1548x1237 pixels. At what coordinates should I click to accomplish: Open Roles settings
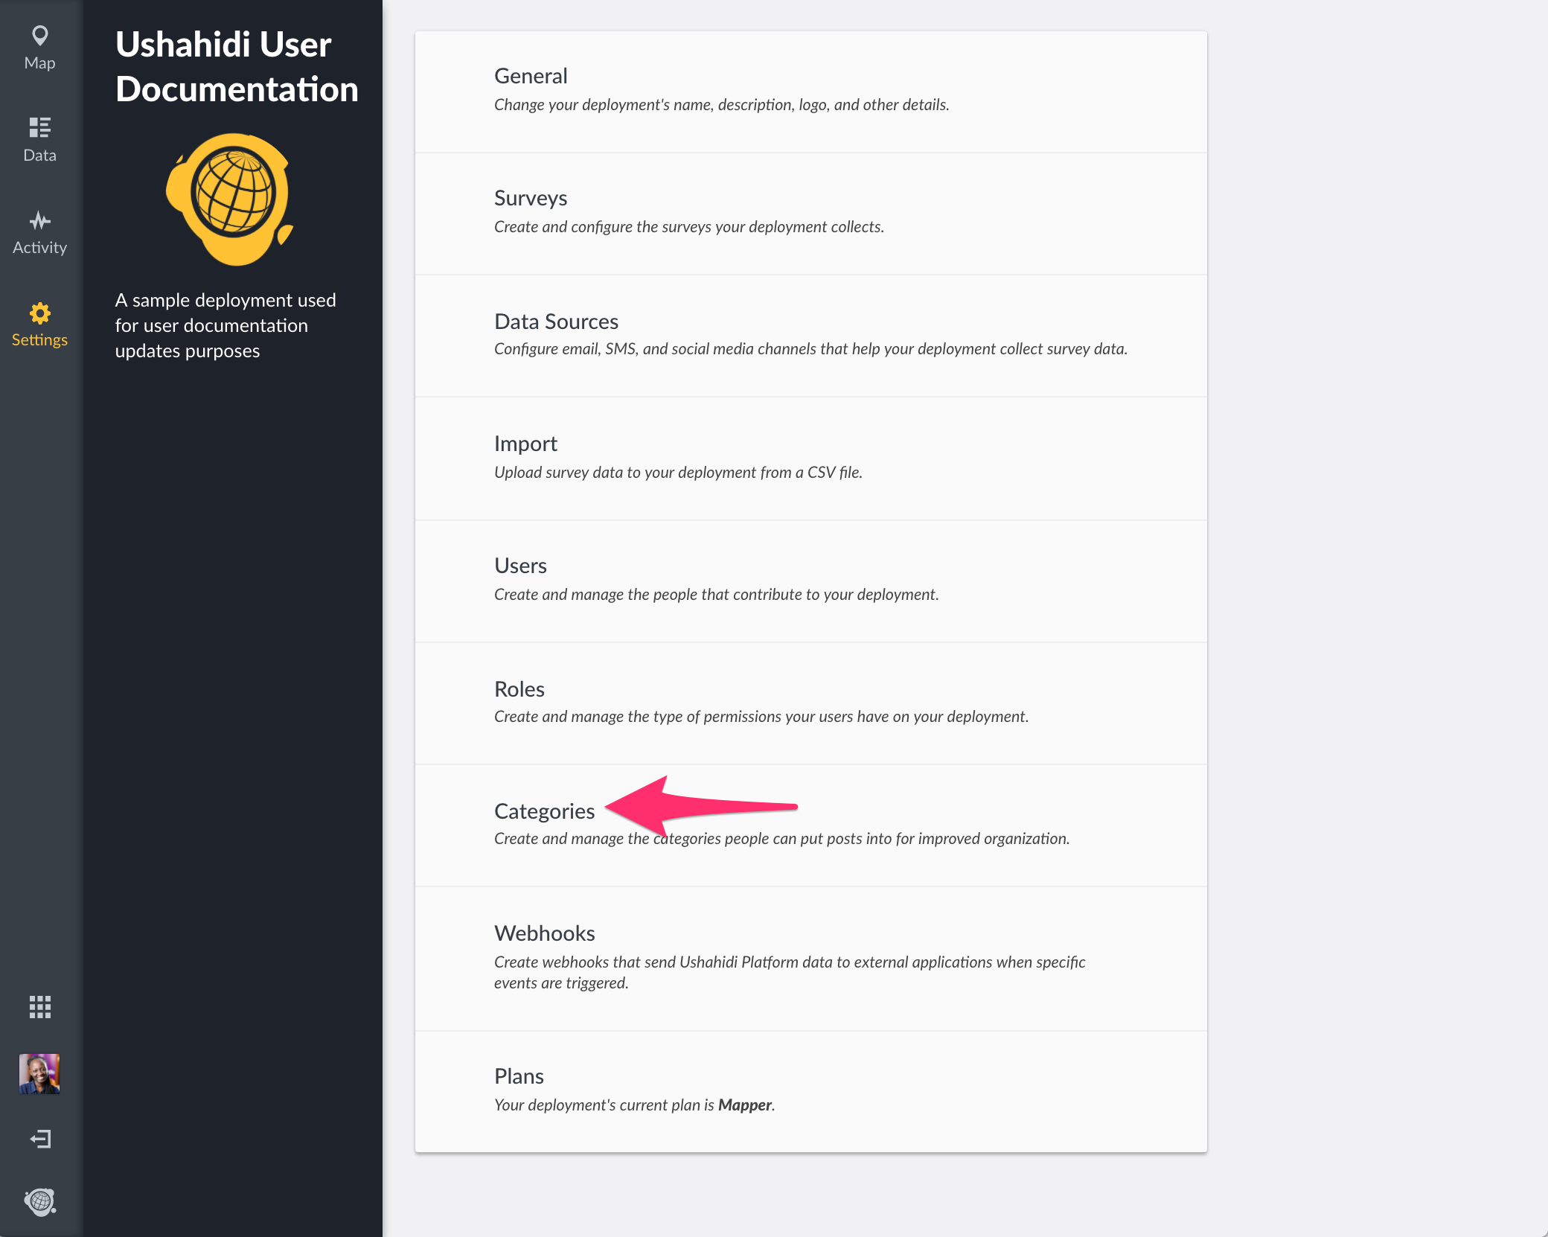[x=810, y=703]
